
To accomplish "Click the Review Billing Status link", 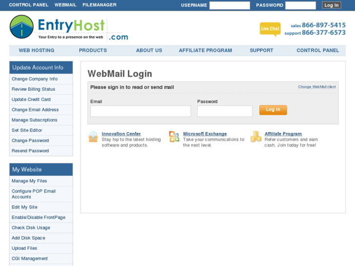I will [x=33, y=89].
